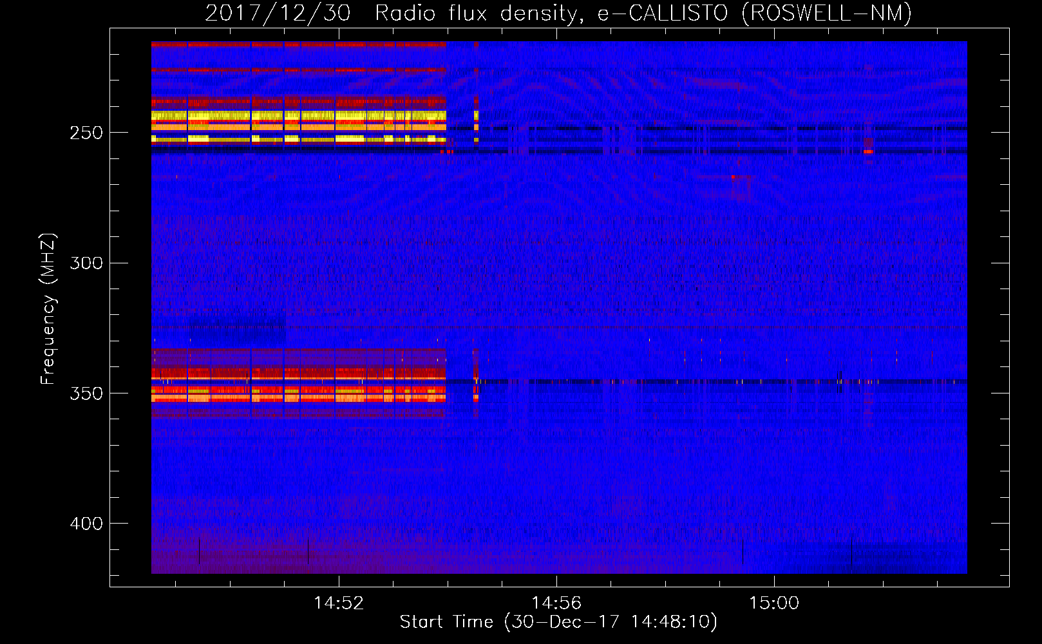Click the 'Frequency (MHZ)' axis label

[48, 309]
